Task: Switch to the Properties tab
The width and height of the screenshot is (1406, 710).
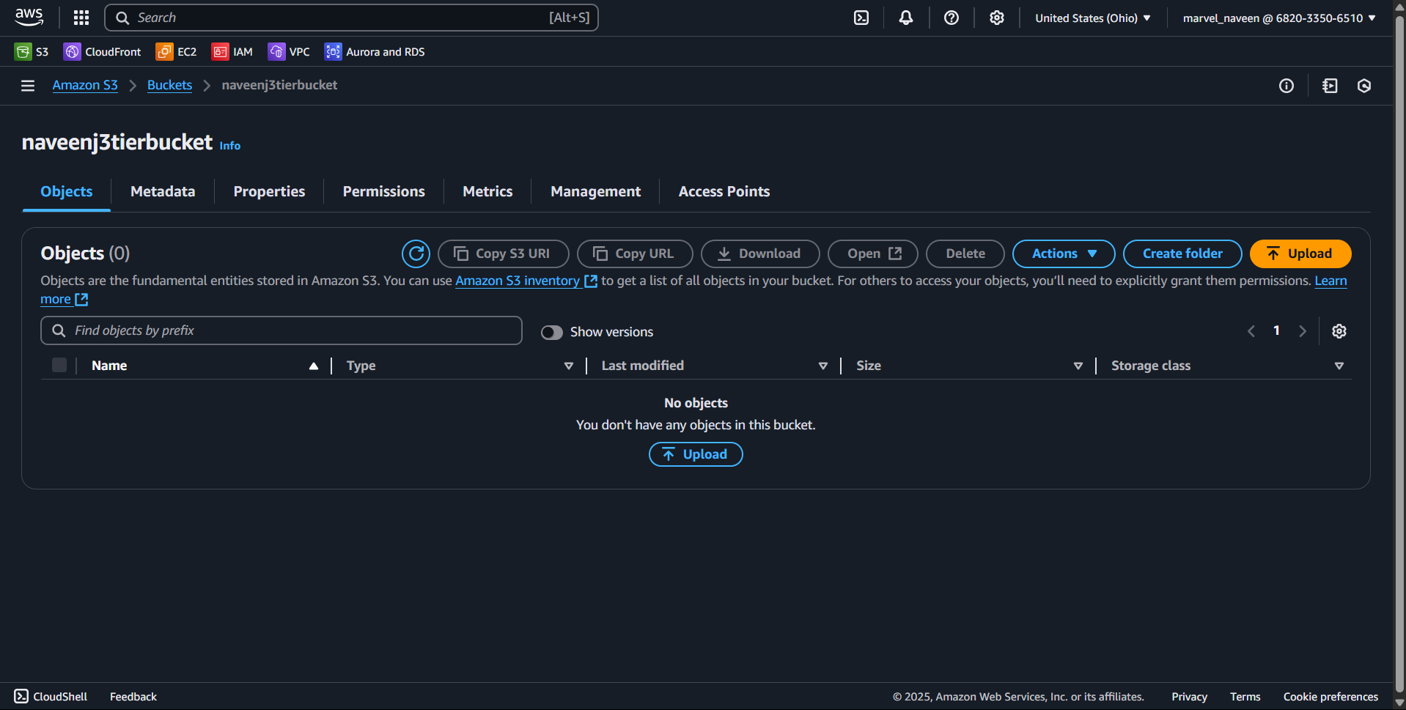Action: pyautogui.click(x=269, y=192)
